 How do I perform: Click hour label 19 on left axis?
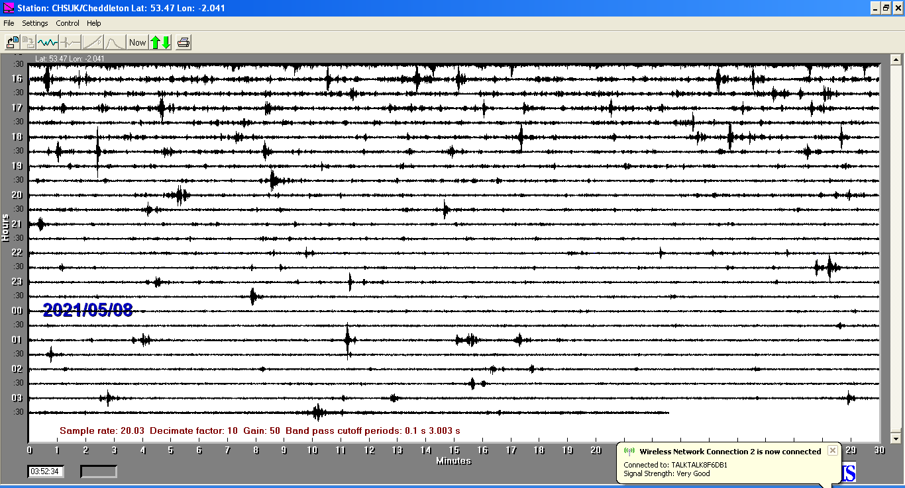(17, 166)
